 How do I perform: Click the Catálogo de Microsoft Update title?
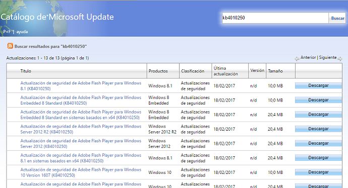[57, 17]
